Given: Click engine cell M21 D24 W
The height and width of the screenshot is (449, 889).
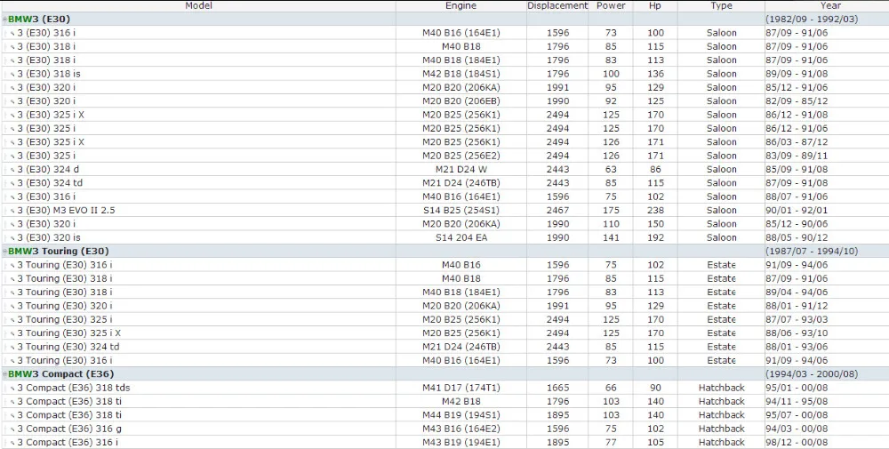Looking at the screenshot, I should coord(461,170).
